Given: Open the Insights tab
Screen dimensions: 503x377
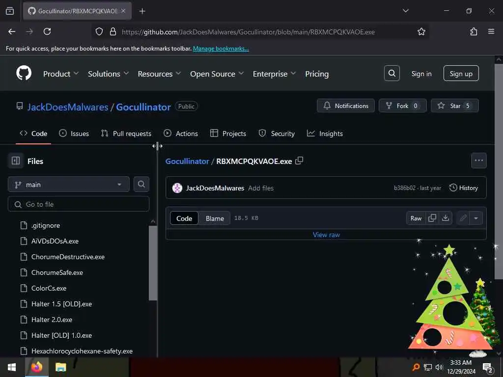Looking at the screenshot, I should click(x=325, y=134).
